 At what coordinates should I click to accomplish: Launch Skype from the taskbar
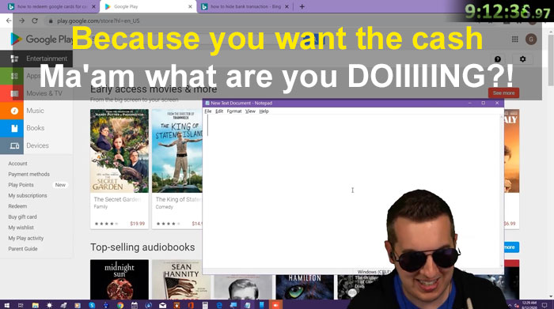92,305
